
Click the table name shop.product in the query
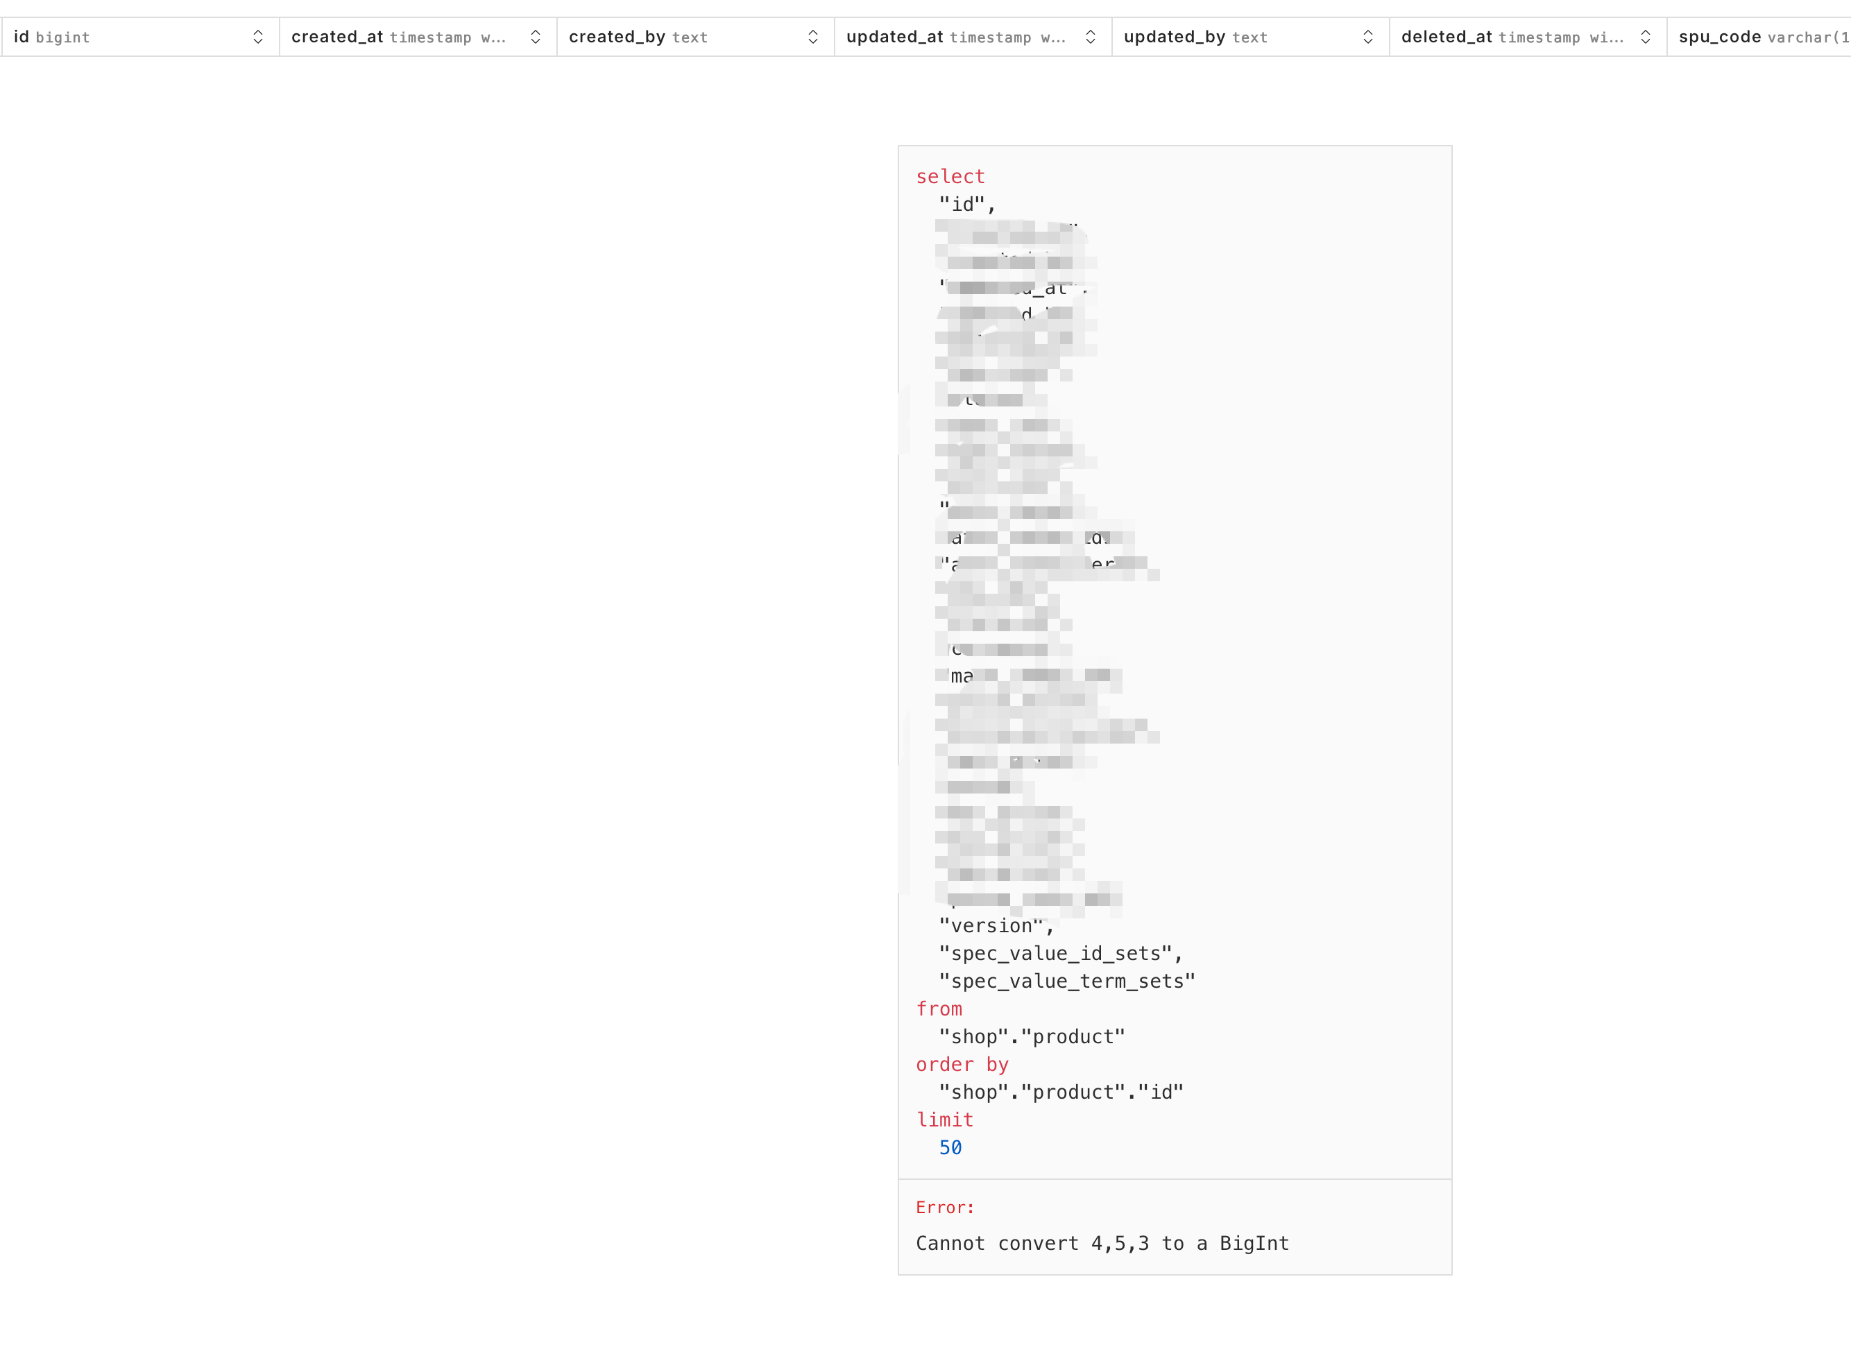1031,1036
